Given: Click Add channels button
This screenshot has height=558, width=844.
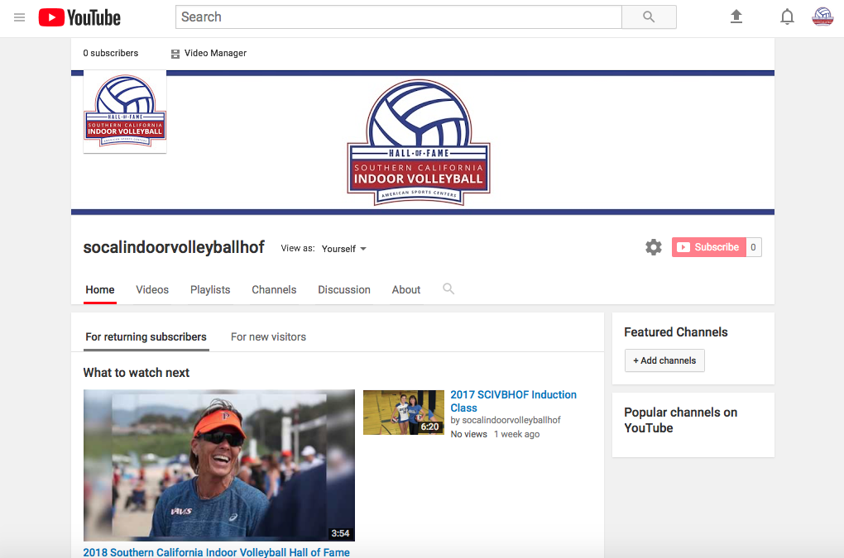Looking at the screenshot, I should [664, 360].
